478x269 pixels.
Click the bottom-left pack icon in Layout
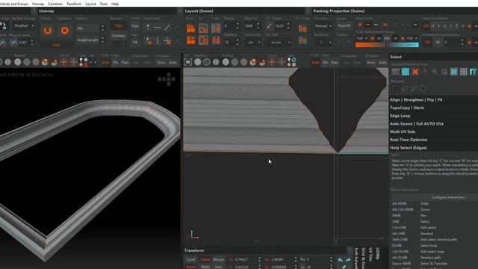(x=191, y=40)
